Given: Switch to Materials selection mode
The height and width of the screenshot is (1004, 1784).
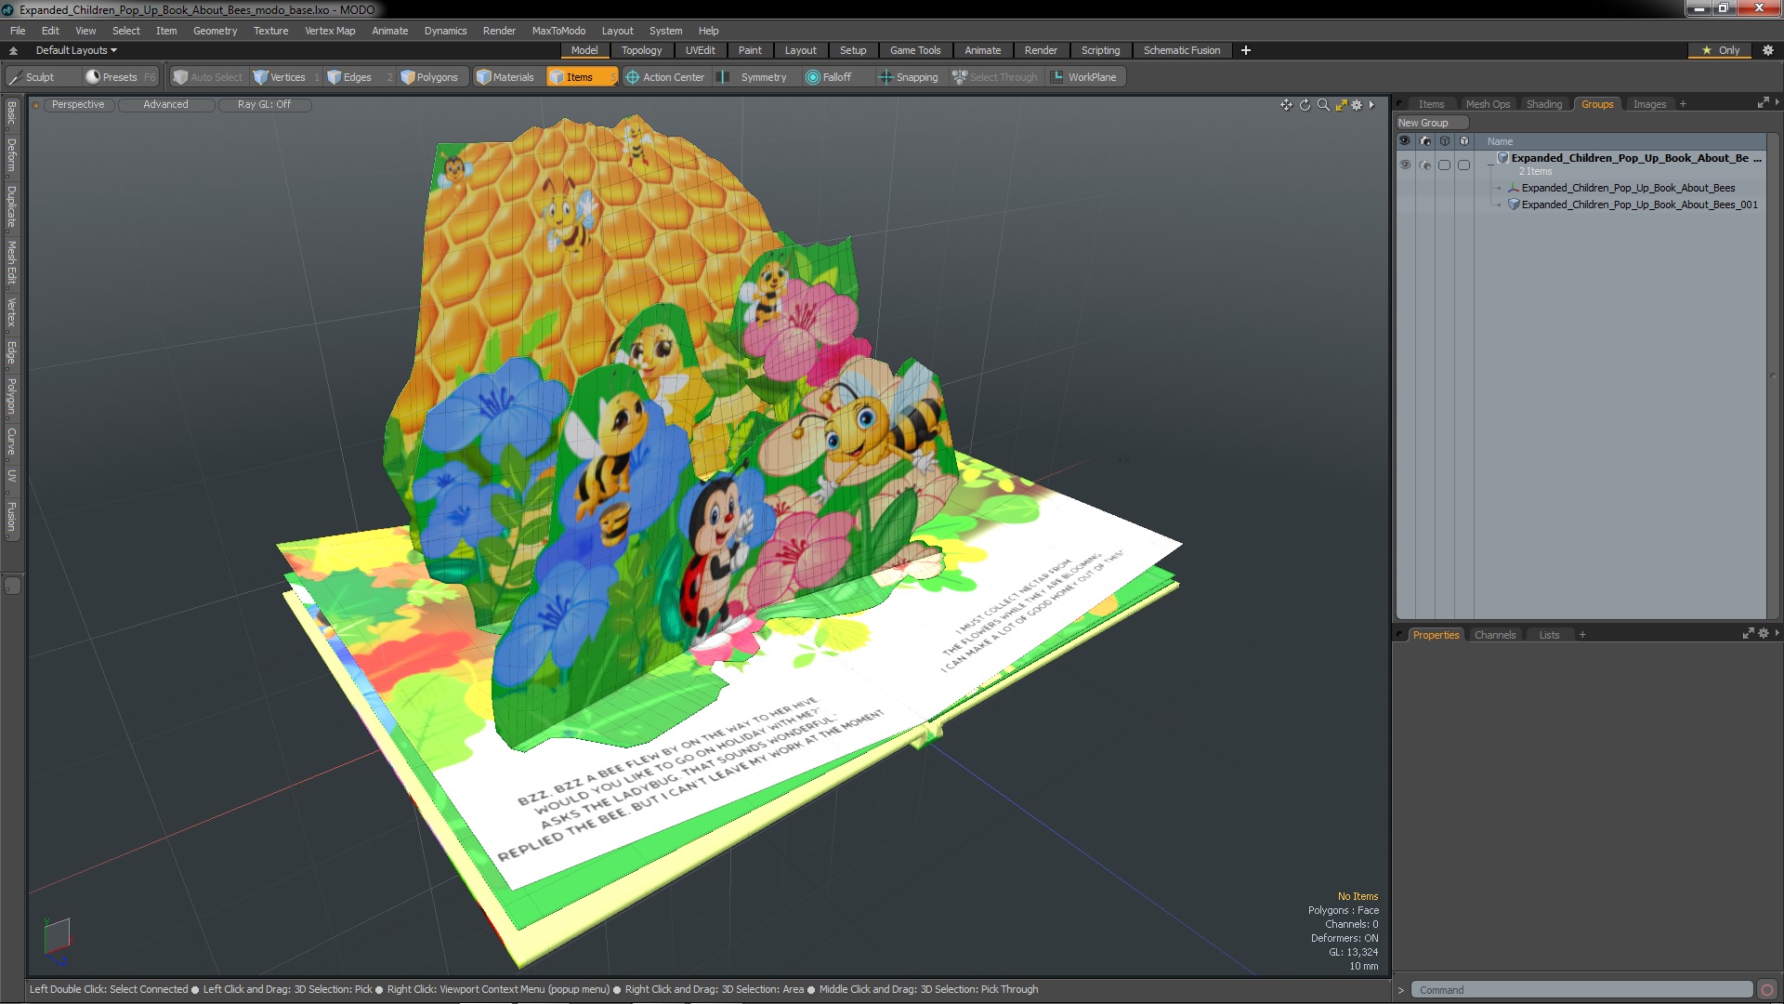Looking at the screenshot, I should point(505,77).
